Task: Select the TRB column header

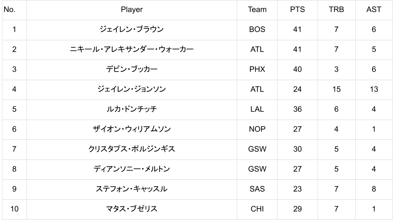Action: (x=336, y=9)
